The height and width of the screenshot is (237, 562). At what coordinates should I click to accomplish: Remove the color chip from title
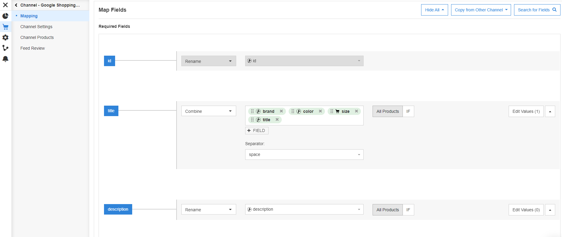320,111
